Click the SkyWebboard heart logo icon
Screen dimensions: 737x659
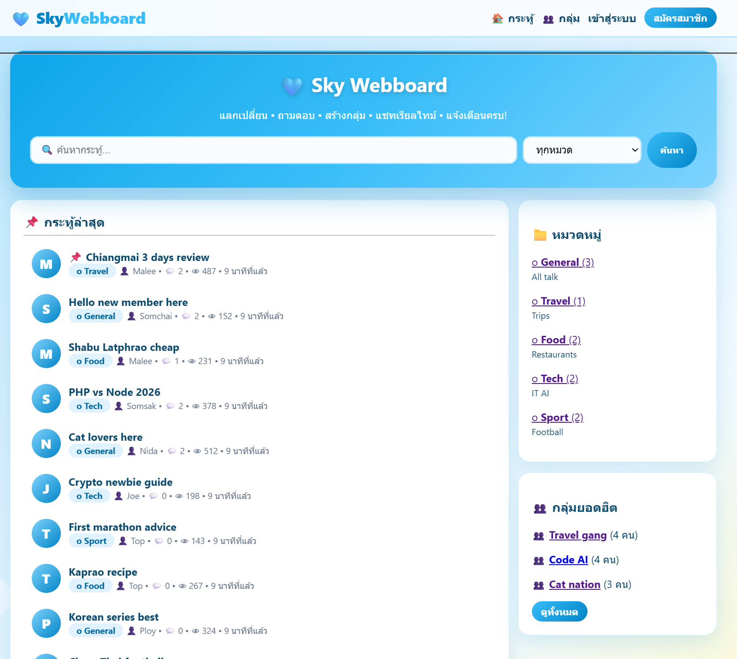click(x=21, y=19)
